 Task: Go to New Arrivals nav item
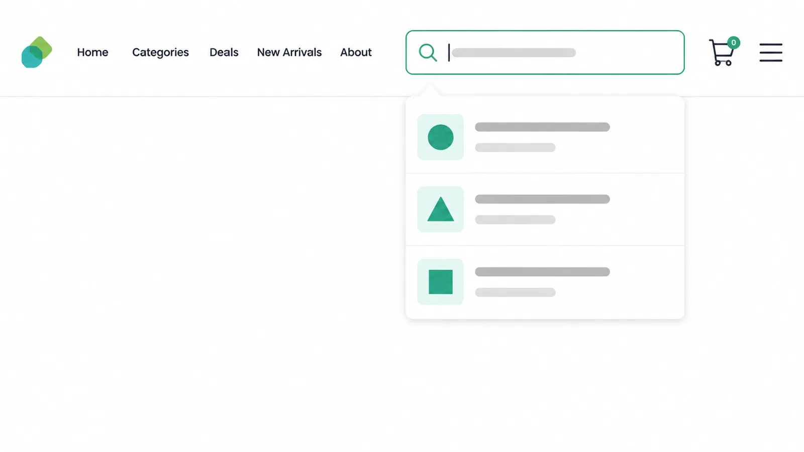pyautogui.click(x=289, y=52)
